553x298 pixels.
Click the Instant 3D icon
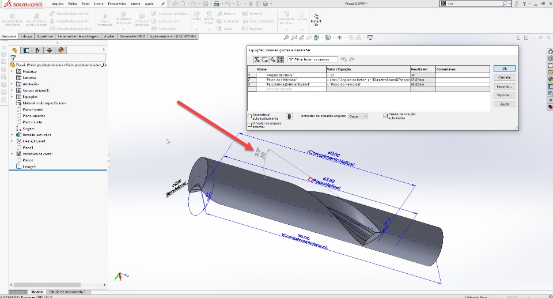coord(316,20)
